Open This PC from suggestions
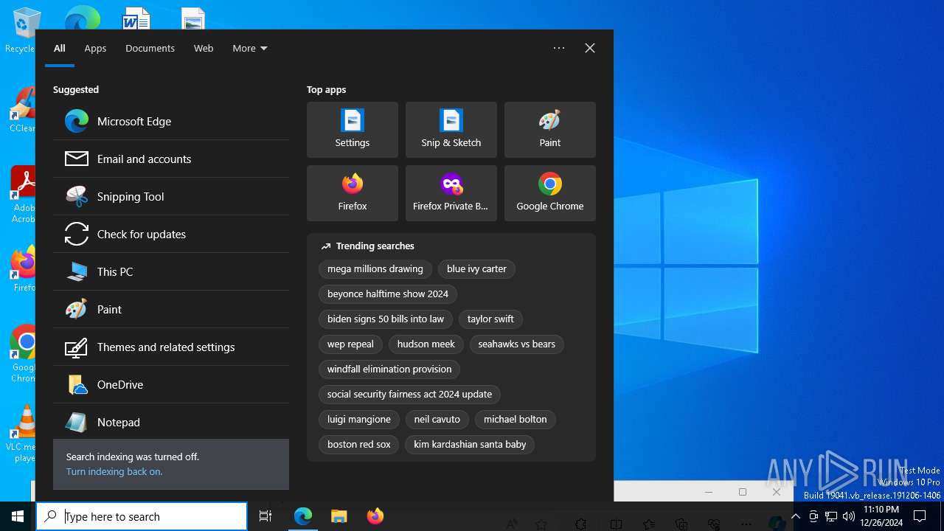 (171, 272)
